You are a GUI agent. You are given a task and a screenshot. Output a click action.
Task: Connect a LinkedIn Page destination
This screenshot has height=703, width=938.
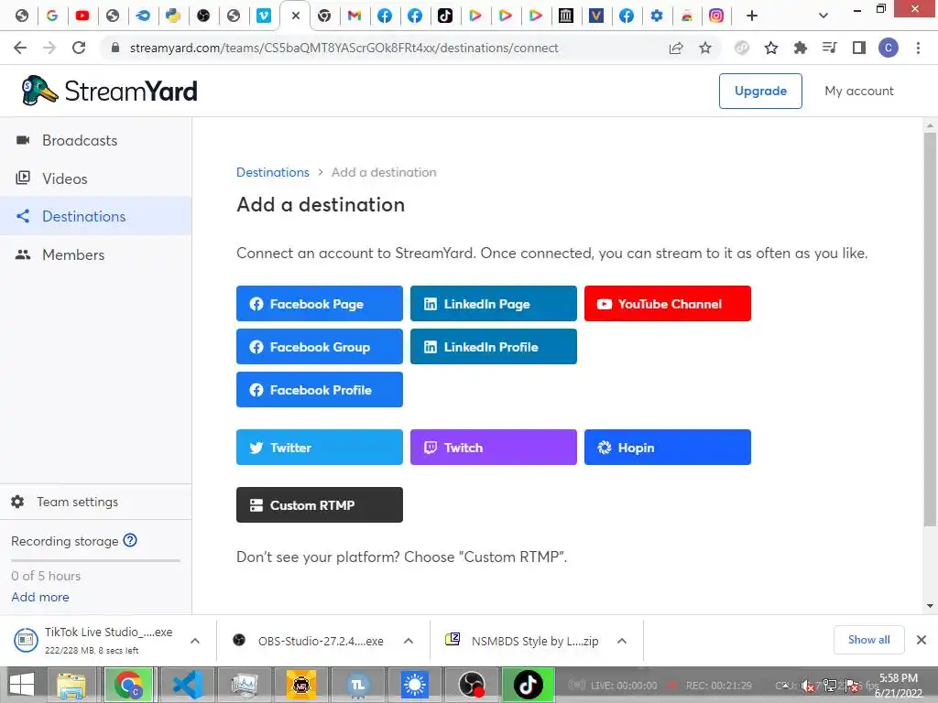click(x=494, y=304)
